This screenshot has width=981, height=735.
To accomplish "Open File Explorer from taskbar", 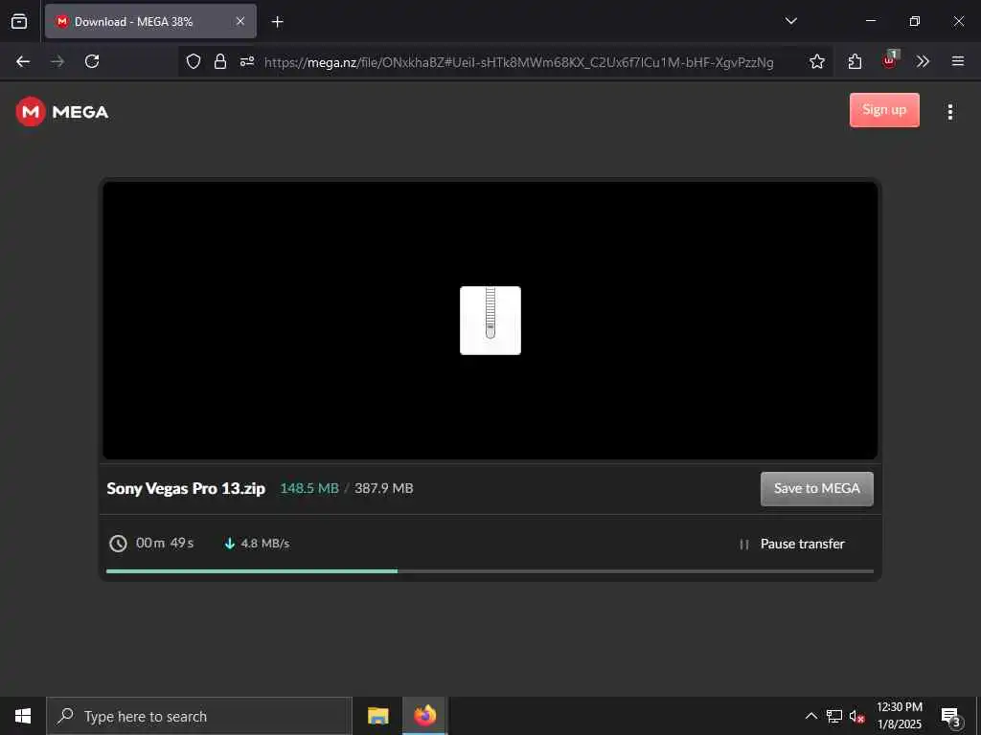I will (377, 716).
